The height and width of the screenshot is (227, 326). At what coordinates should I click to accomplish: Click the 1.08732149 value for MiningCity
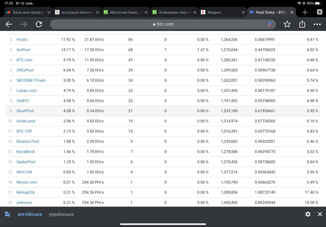265,192
